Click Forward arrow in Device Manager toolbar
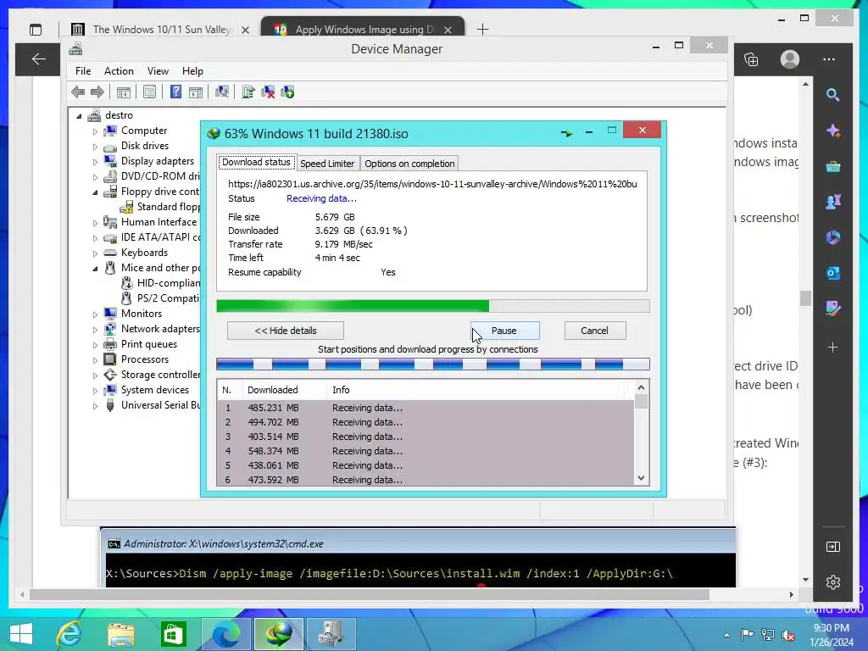Image resolution: width=868 pixels, height=651 pixels. pos(97,92)
